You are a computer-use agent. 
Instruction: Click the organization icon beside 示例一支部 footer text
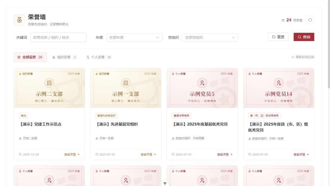point(97,138)
